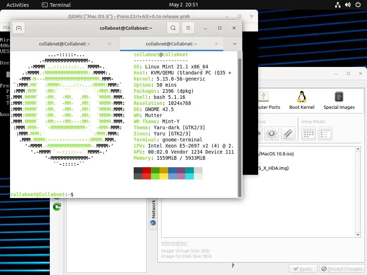
Task: Open new tab in terminal with plus icon
Action: (19, 28)
